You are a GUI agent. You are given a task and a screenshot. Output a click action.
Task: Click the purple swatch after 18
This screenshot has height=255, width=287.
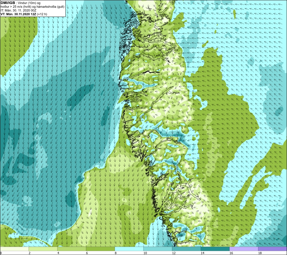273,249
